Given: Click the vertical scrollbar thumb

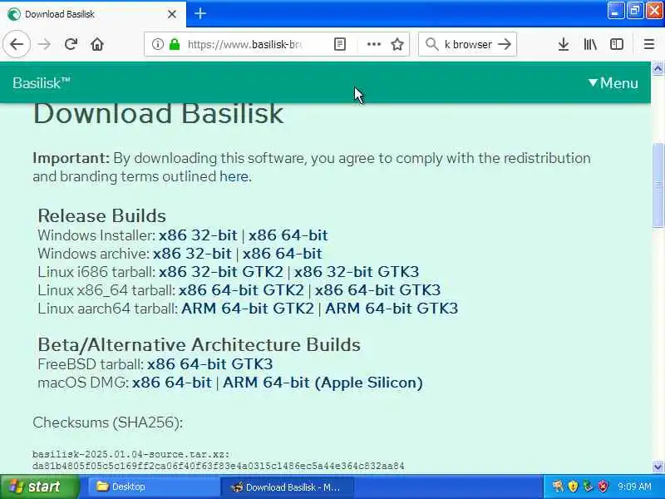Looking at the screenshot, I should tap(658, 185).
